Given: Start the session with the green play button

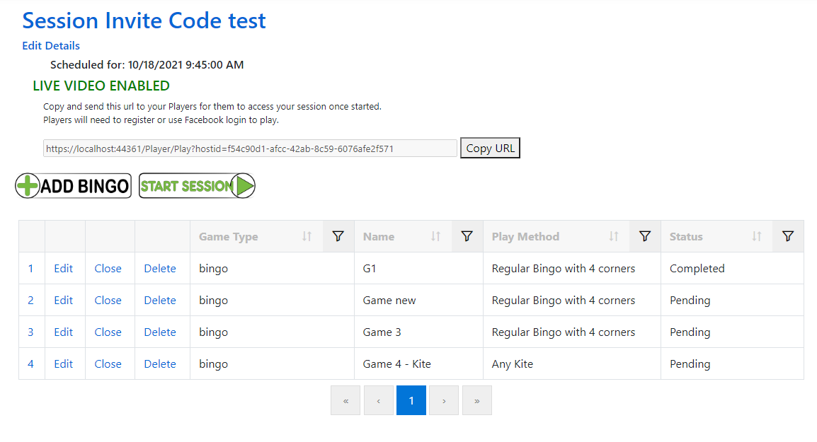Looking at the screenshot, I should tap(197, 186).
